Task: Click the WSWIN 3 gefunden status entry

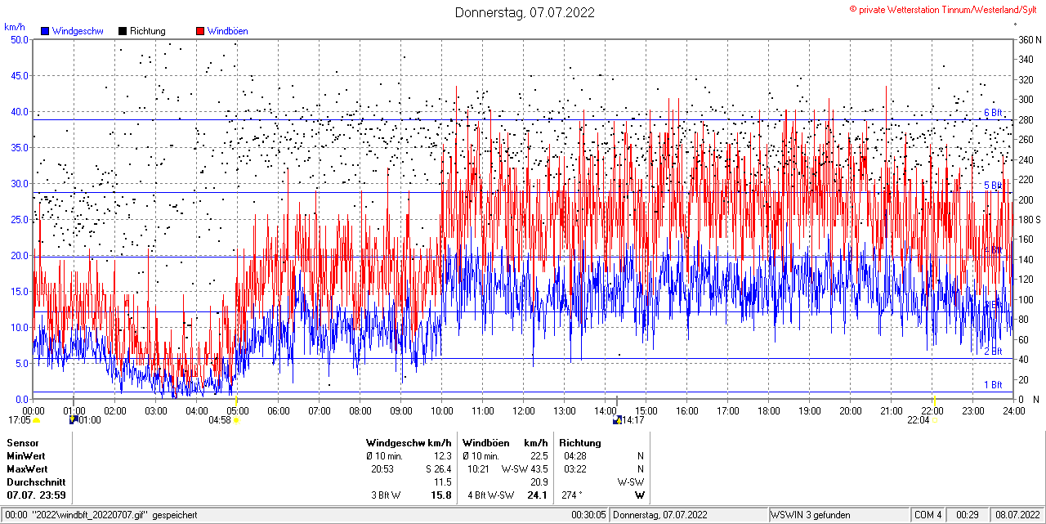Action: click(811, 515)
